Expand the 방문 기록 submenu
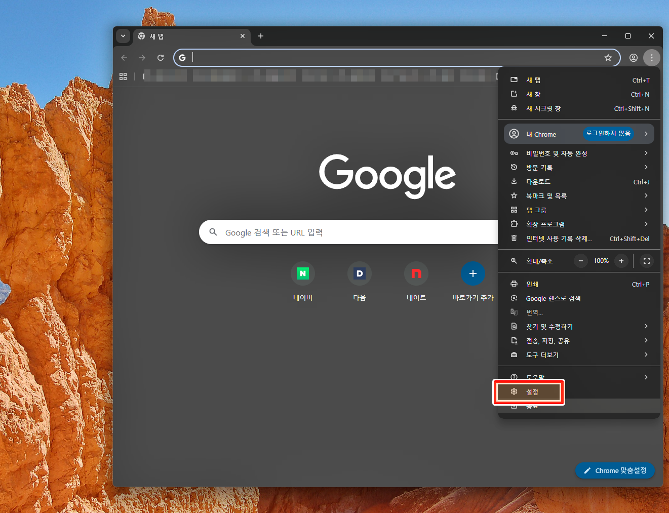The width and height of the screenshot is (669, 513). [579, 167]
